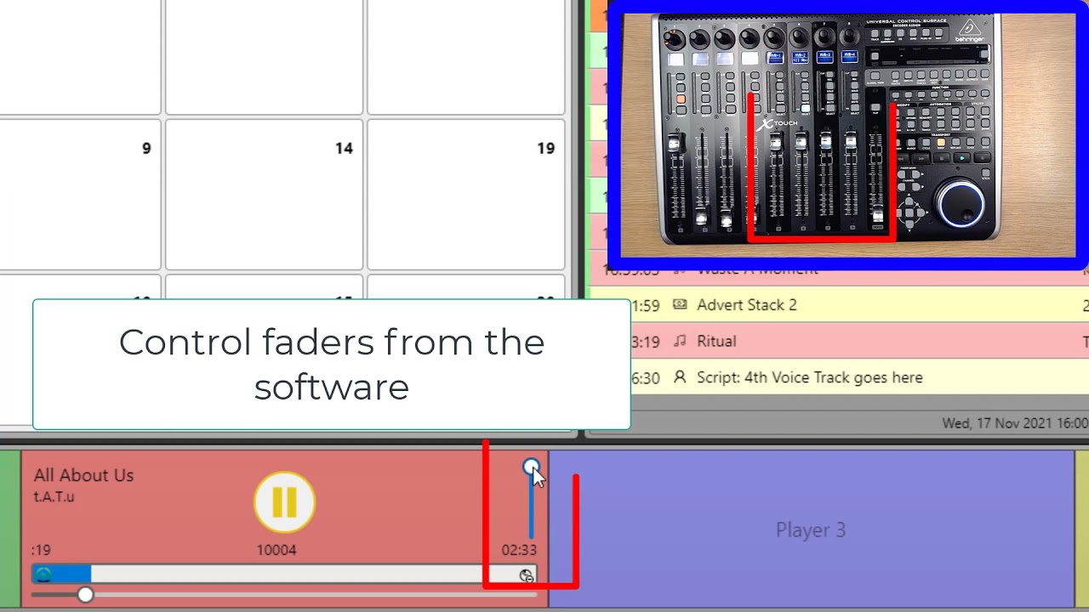Click the X-Touch control surface video thumbnail

click(847, 135)
